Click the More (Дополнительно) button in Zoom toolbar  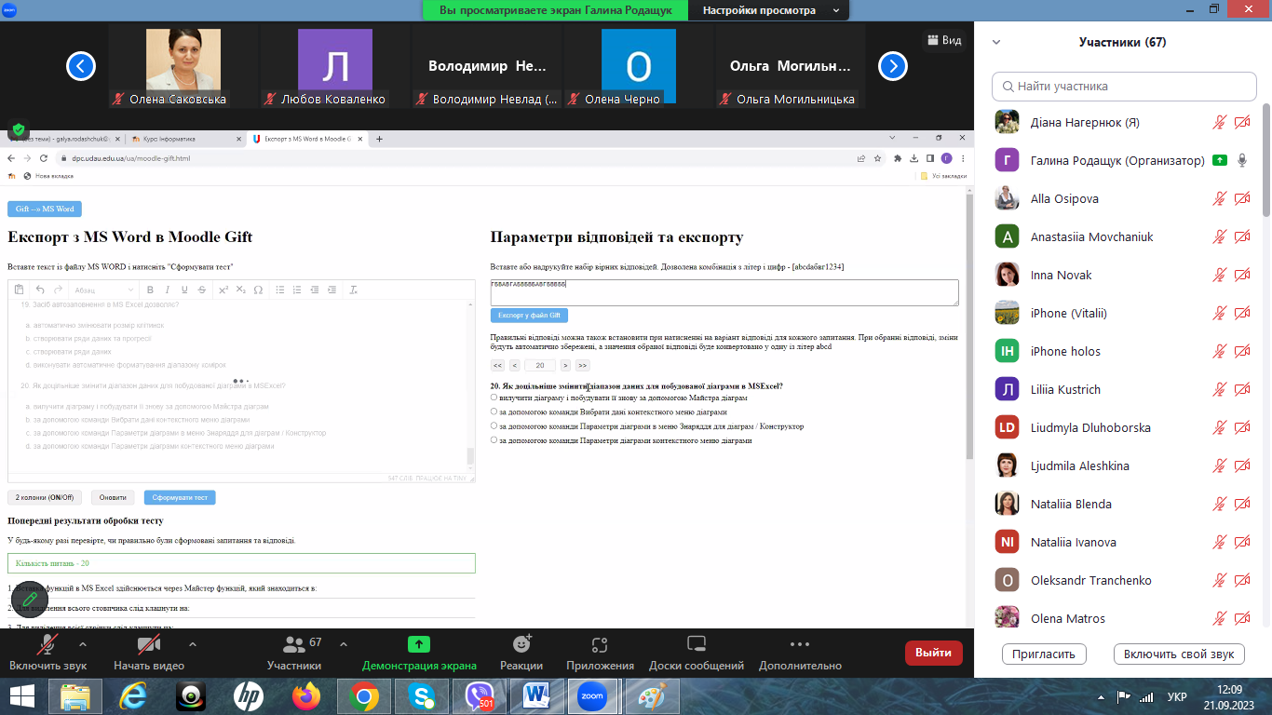click(800, 654)
